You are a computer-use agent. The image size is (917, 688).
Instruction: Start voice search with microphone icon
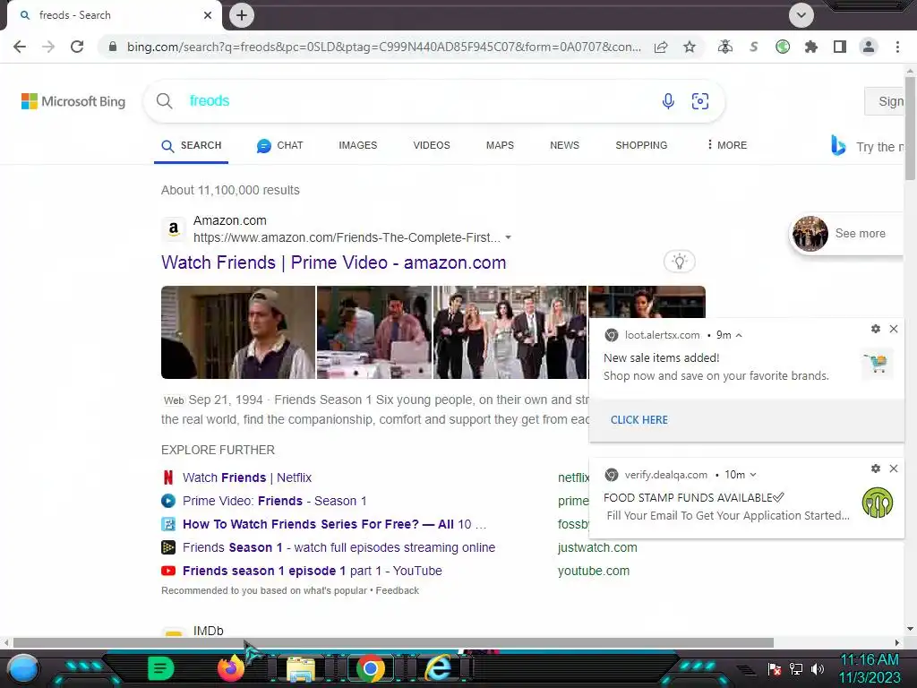(x=668, y=101)
